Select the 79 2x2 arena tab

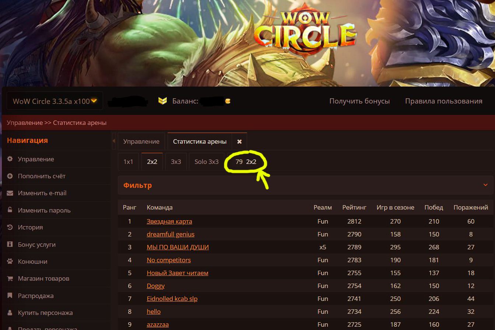click(246, 162)
